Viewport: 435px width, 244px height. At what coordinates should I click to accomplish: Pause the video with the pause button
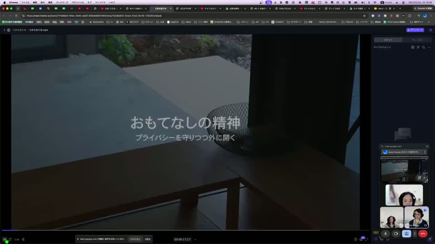pos(5,239)
